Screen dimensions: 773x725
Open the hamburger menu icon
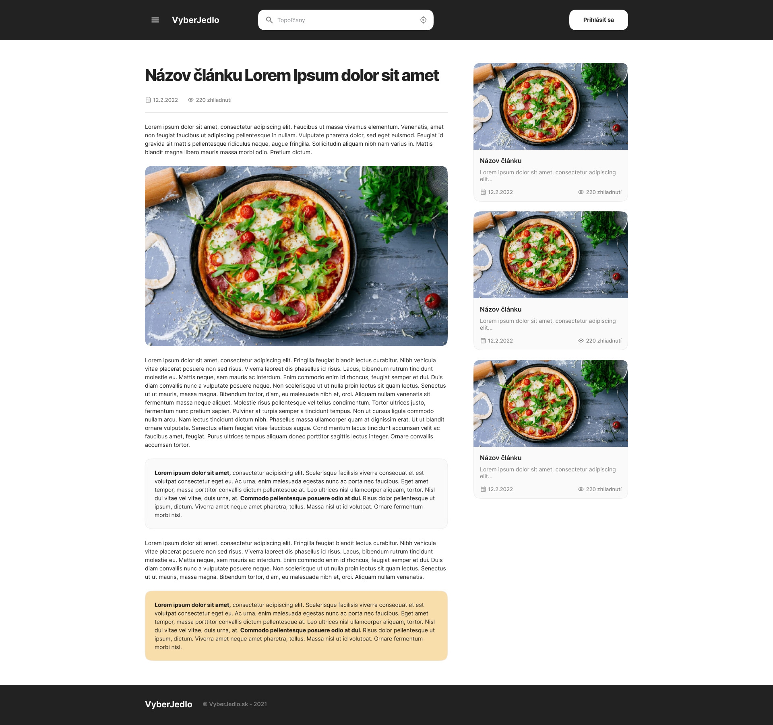click(155, 20)
